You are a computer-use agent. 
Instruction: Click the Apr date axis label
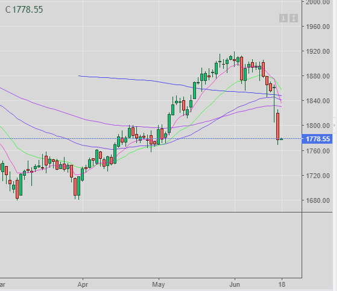(83, 285)
